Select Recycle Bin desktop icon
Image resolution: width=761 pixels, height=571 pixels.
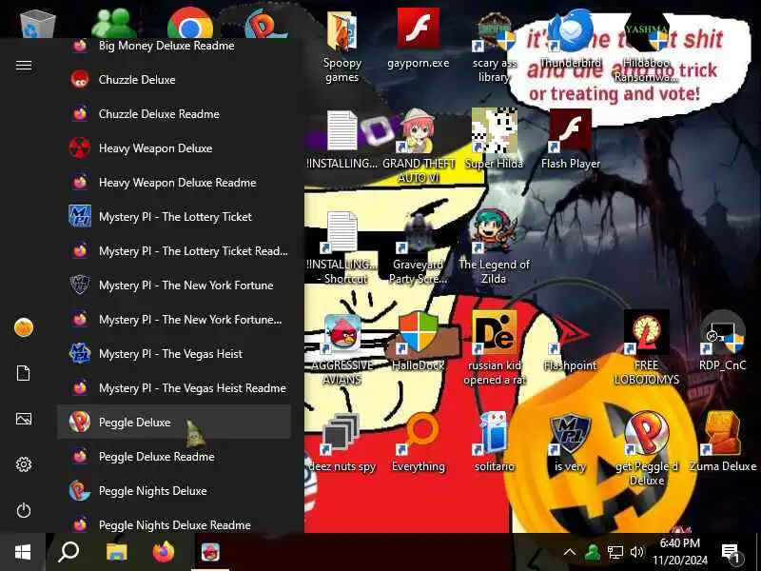(37, 23)
